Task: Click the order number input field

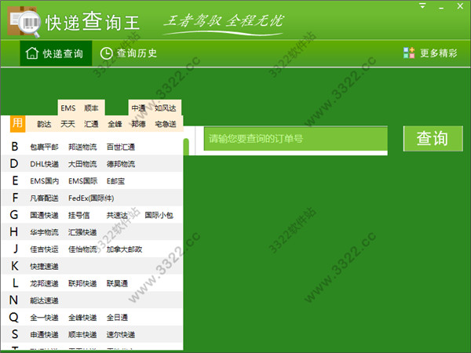Action: [x=296, y=139]
